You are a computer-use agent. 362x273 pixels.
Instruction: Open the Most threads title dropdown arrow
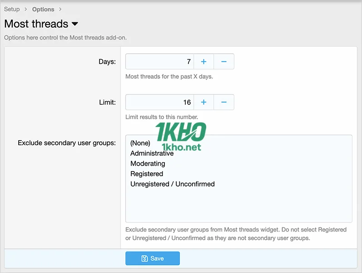75,24
